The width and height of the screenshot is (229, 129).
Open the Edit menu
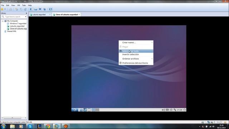pos(8,5)
